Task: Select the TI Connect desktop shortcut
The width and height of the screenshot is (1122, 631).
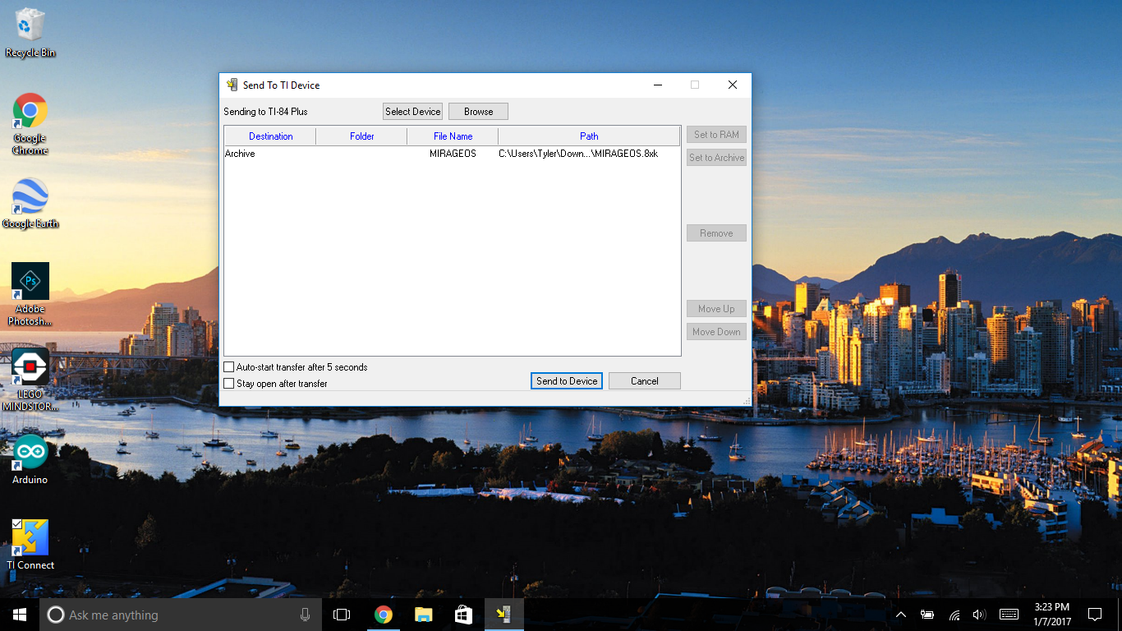Action: (30, 545)
